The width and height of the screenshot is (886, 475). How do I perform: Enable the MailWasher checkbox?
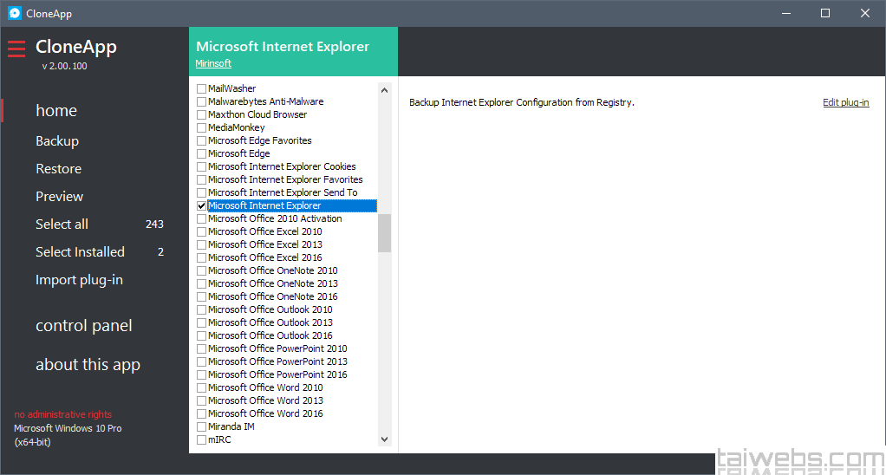click(x=202, y=89)
